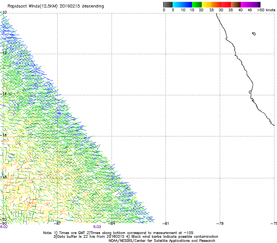Click the longitude label '-87'
Screen dimensions: 277x243
[x=57, y=224]
